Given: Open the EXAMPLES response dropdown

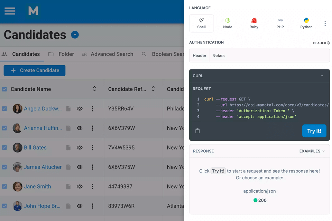Looking at the screenshot, I should pyautogui.click(x=312, y=151).
